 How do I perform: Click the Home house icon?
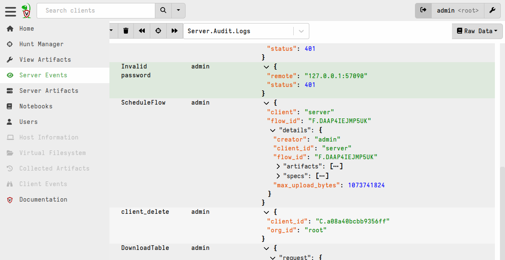tap(10, 29)
